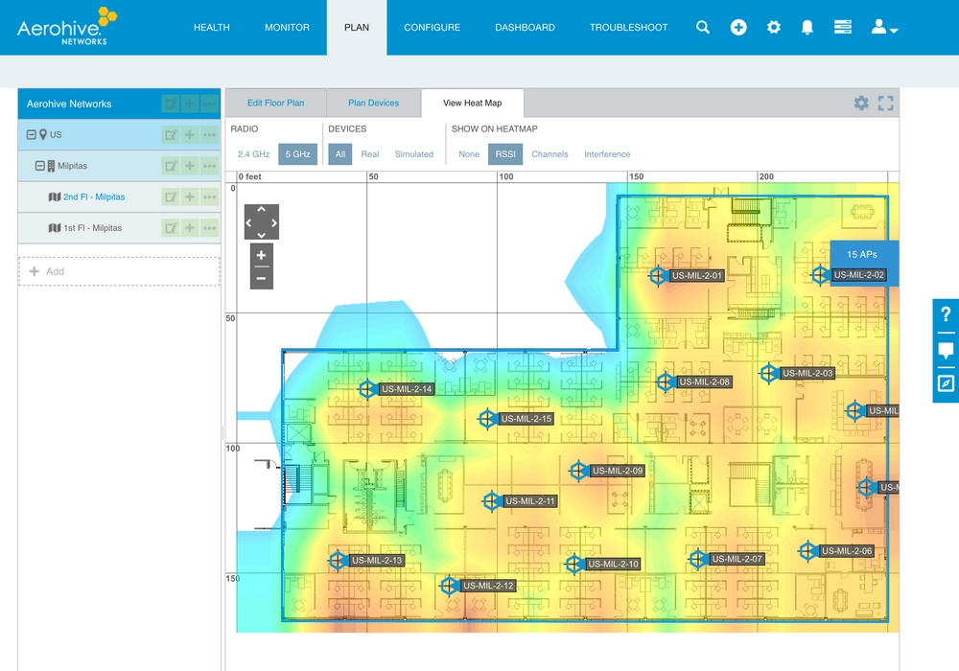Open the HEALTH menu
This screenshot has width=959, height=671.
pos(212,28)
